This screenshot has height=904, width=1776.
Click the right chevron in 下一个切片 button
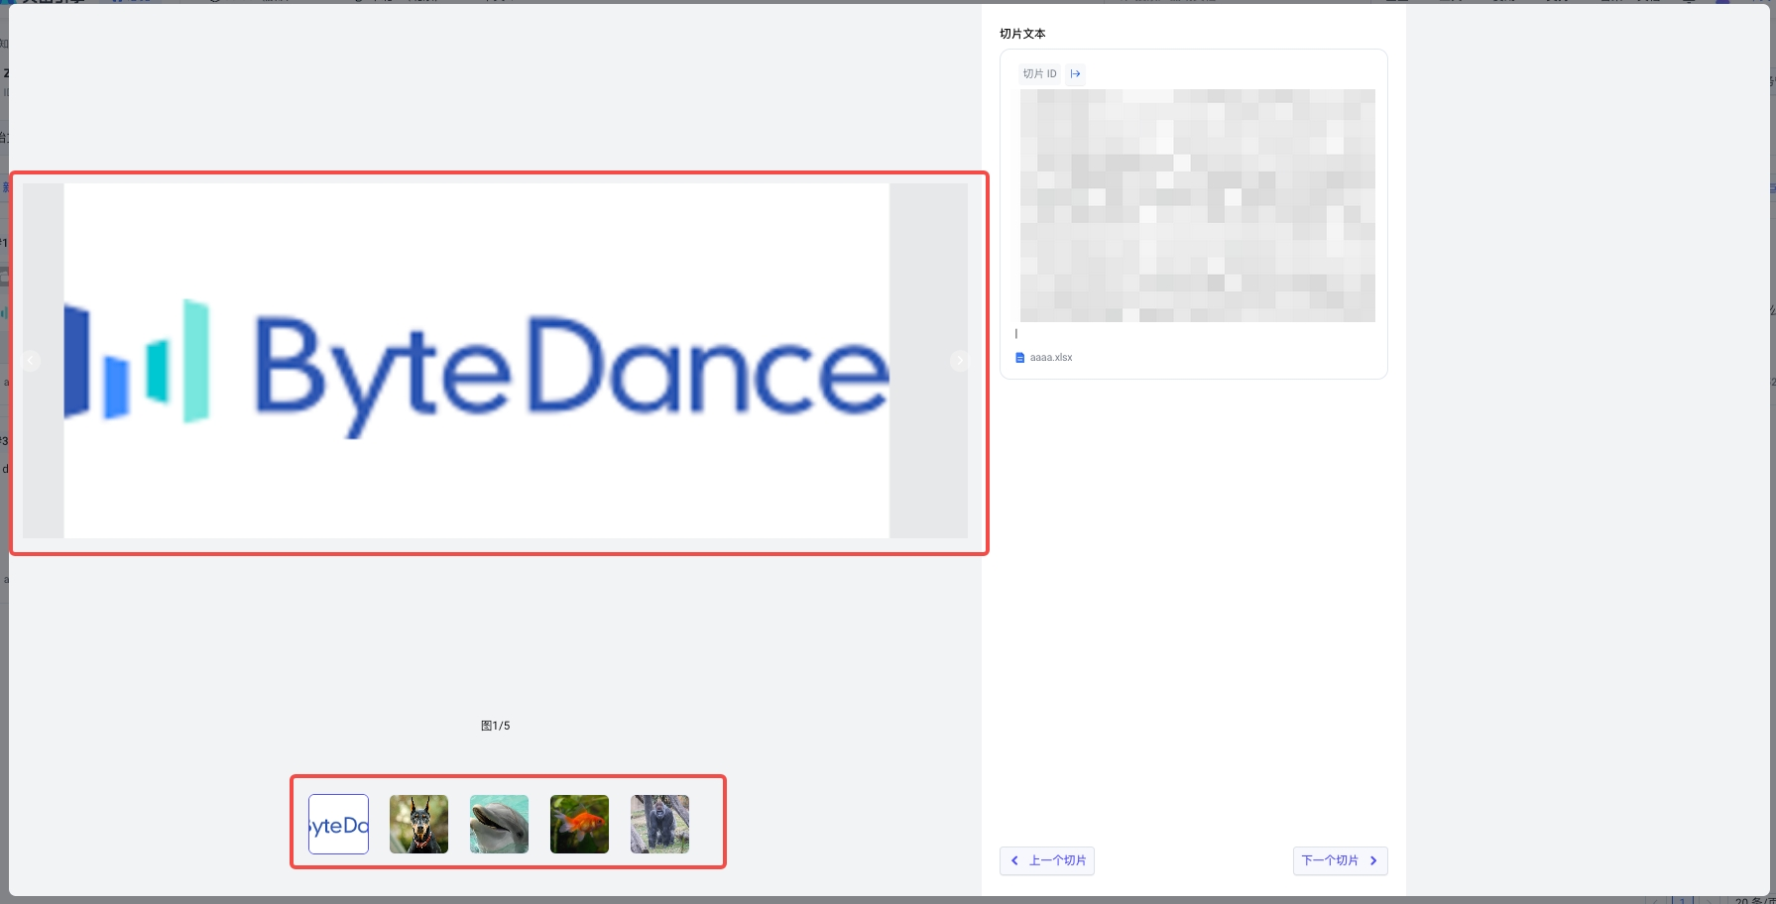(1373, 860)
